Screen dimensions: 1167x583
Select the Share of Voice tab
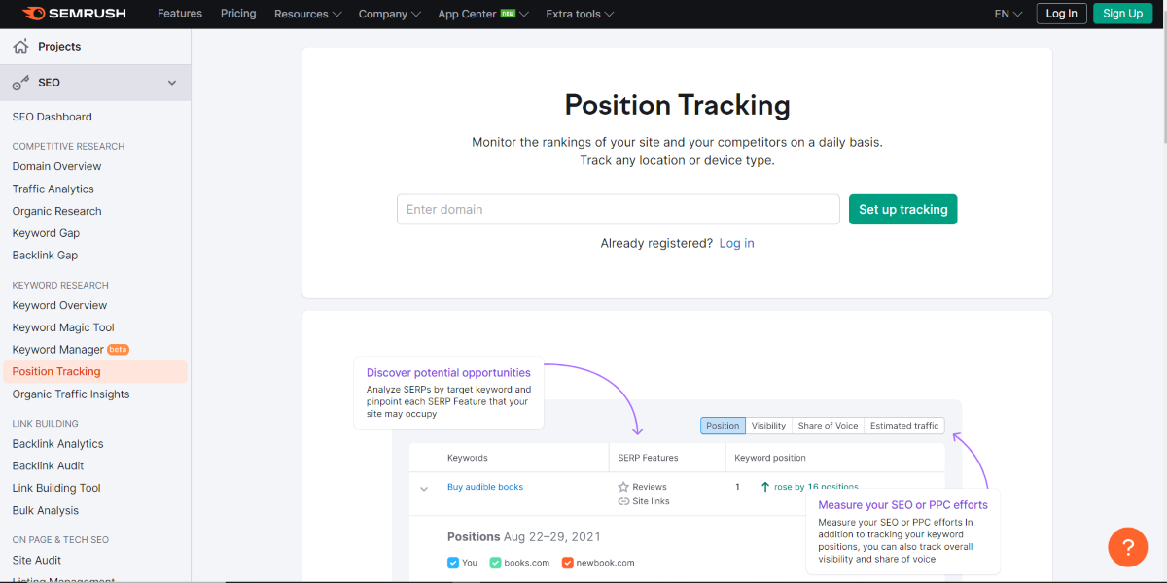coord(828,426)
